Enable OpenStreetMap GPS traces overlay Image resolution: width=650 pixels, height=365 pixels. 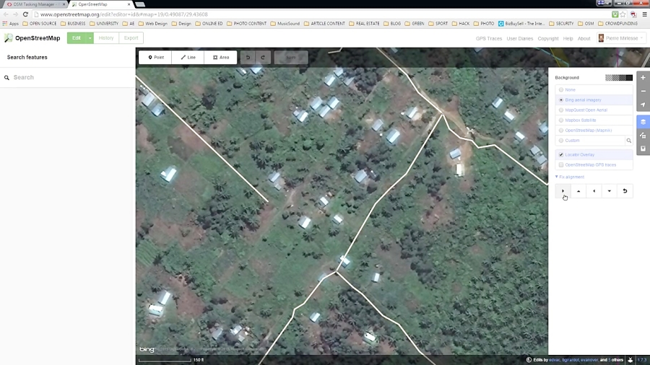[561, 165]
